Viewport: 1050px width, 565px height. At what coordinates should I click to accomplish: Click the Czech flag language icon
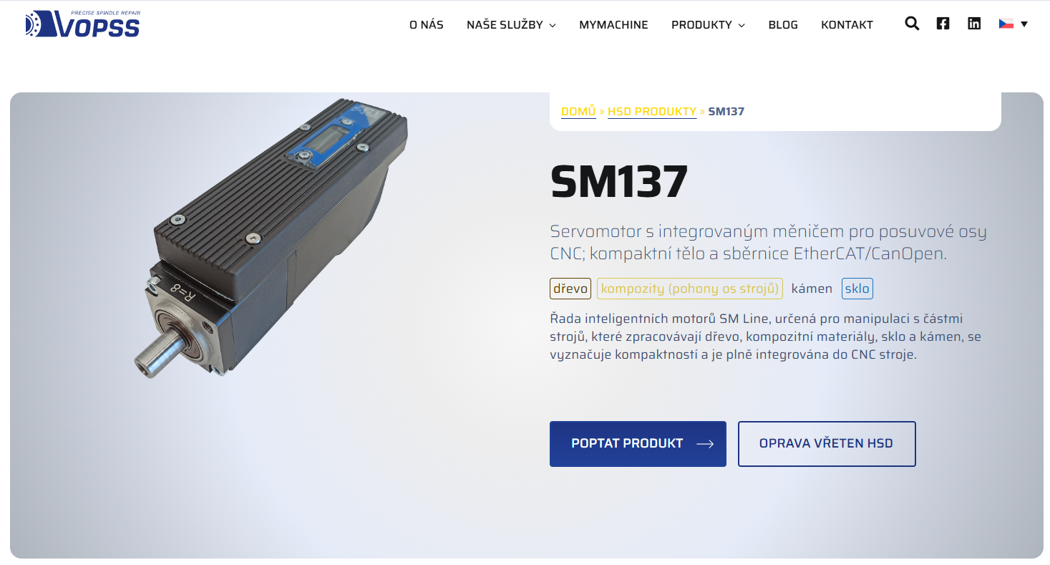click(x=1006, y=24)
